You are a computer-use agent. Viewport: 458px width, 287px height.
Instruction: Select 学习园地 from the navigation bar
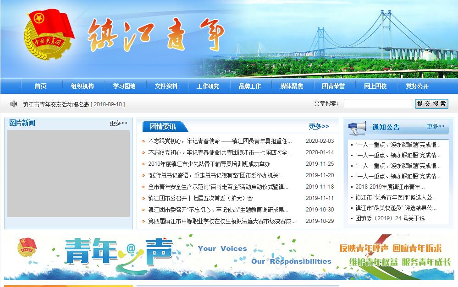click(124, 86)
